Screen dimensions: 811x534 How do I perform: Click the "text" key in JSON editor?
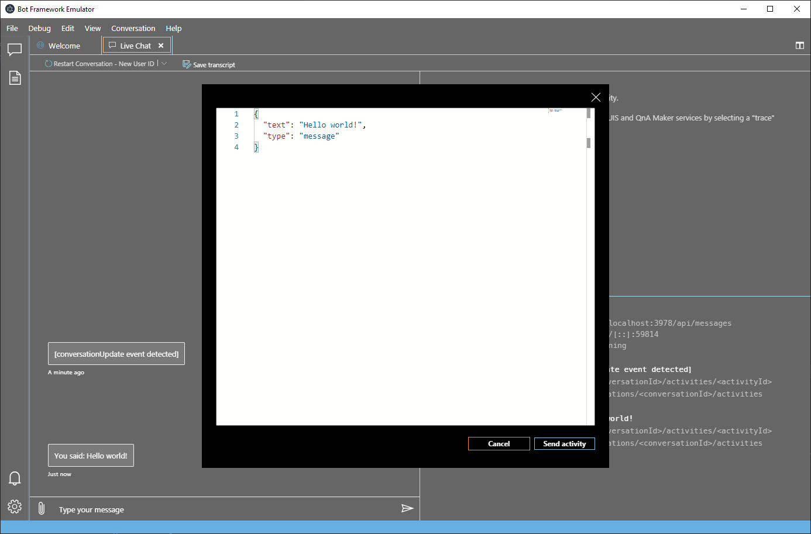[x=276, y=125]
